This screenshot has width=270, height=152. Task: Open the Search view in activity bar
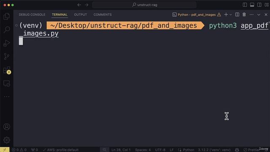point(7,30)
